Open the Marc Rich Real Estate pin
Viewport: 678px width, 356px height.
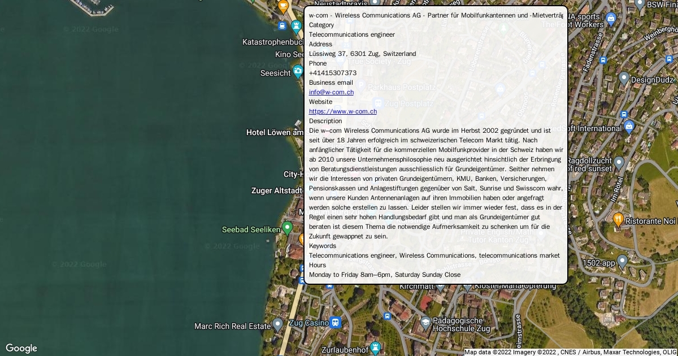(277, 324)
